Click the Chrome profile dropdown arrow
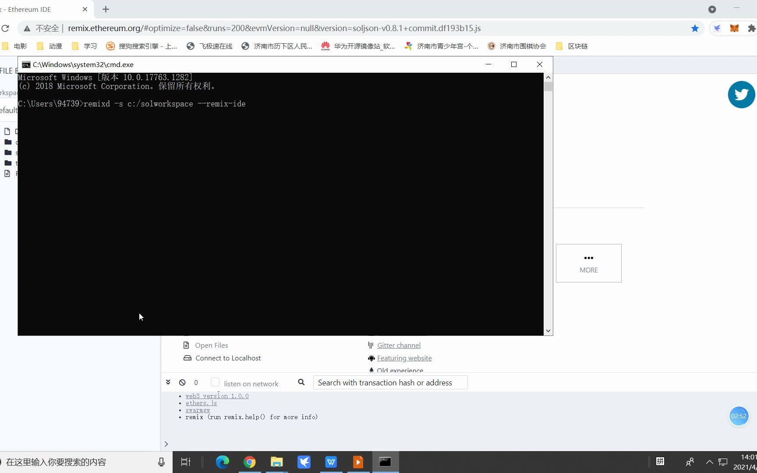Image resolution: width=757 pixels, height=473 pixels. point(712,9)
